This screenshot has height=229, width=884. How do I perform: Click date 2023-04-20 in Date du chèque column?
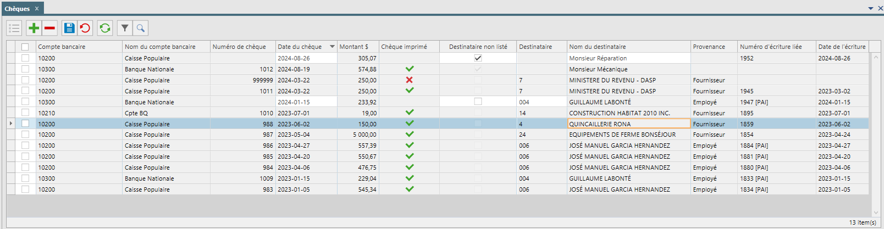point(294,157)
